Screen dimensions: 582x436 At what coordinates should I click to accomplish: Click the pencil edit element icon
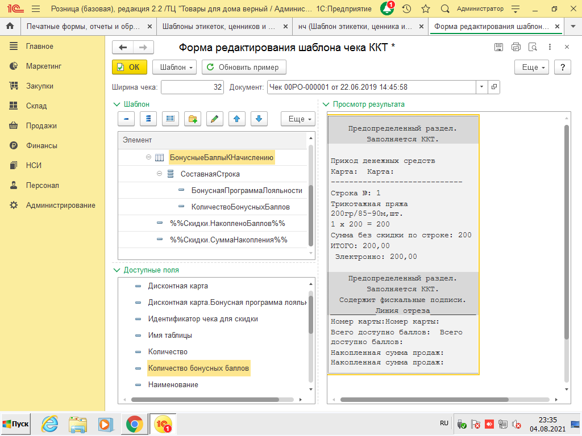pos(214,119)
